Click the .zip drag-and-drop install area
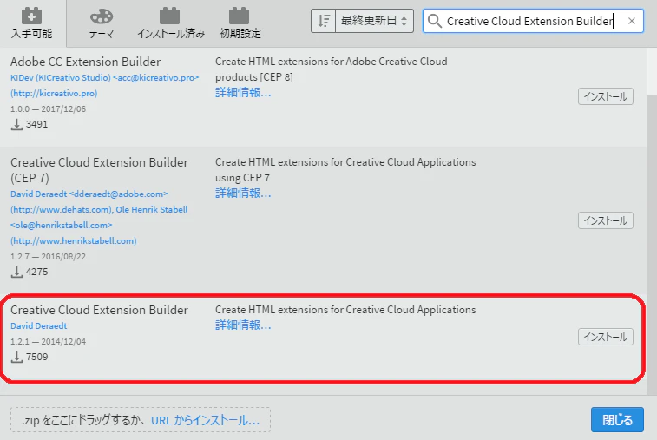 [x=141, y=420]
